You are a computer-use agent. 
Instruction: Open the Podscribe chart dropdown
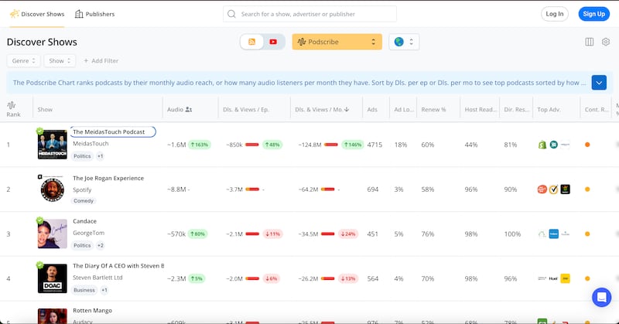tap(337, 42)
